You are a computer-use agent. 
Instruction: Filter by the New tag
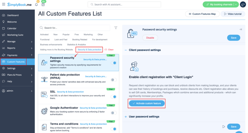pyautogui.click(x=55, y=35)
